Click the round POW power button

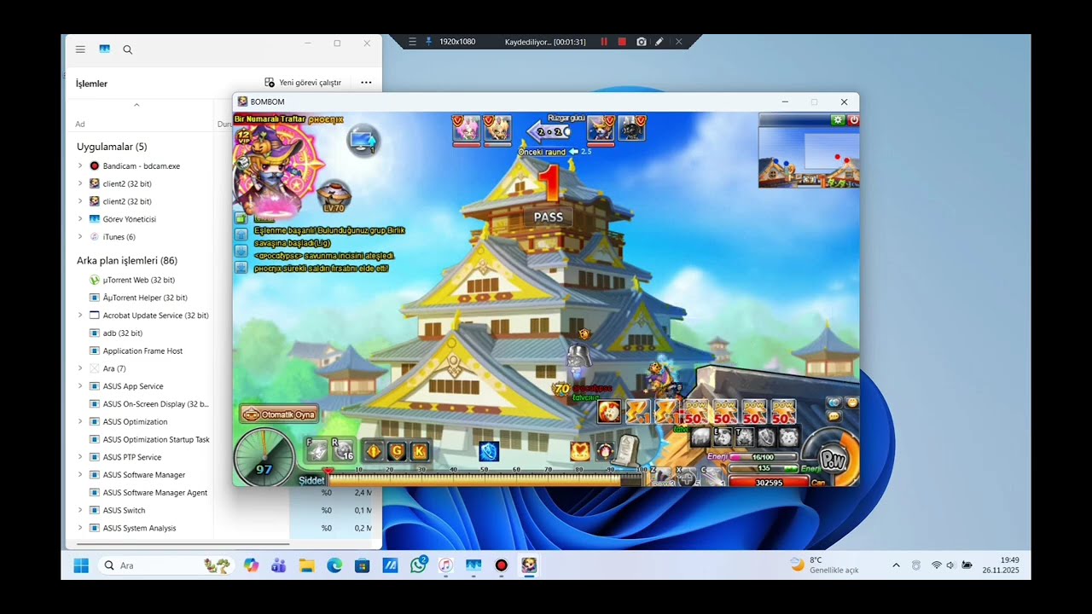(x=832, y=459)
